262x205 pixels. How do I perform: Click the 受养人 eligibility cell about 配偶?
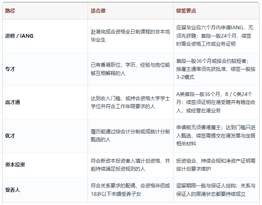(x=130, y=190)
